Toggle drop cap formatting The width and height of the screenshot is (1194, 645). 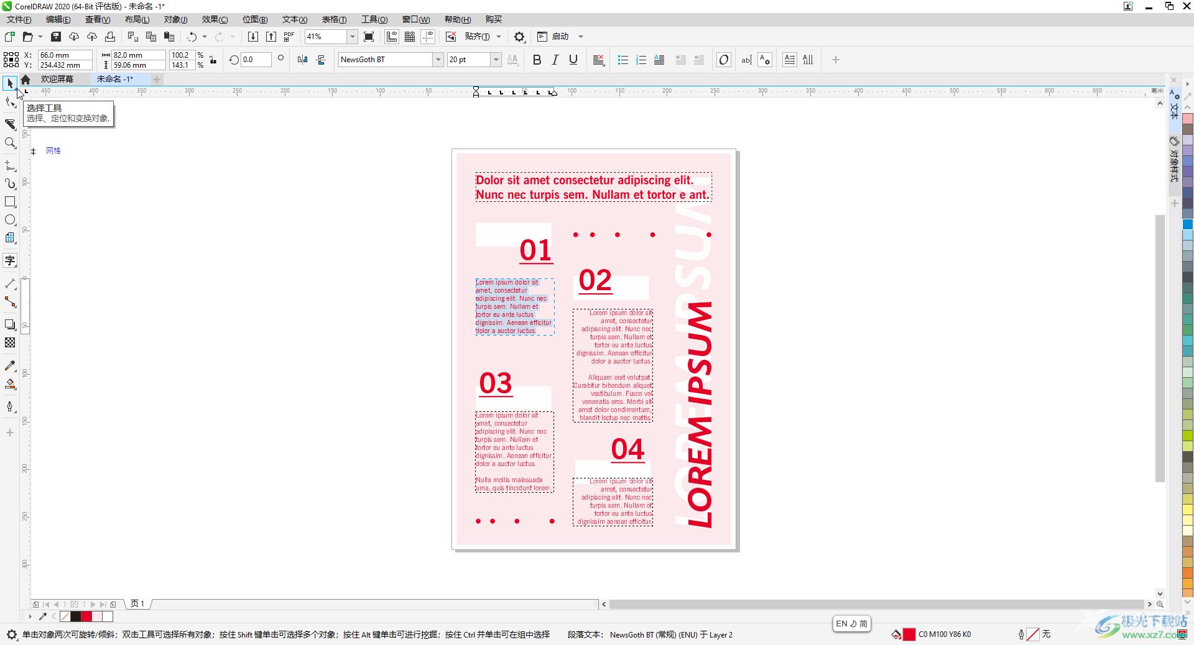(x=659, y=60)
